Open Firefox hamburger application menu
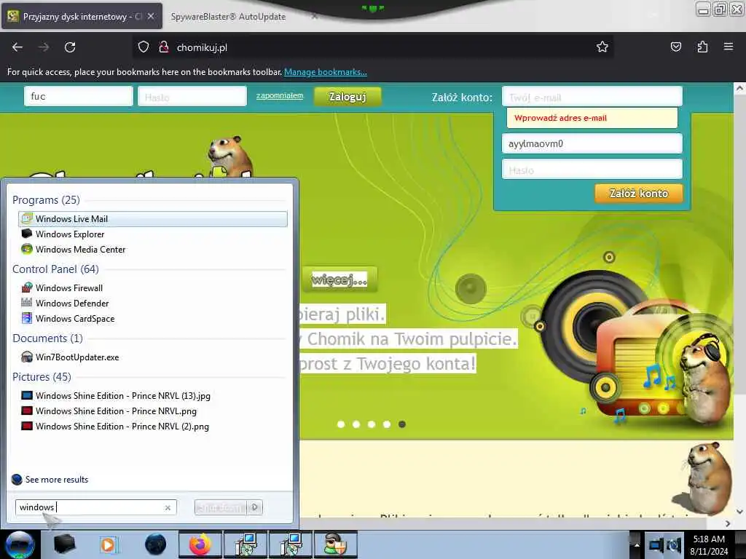 tap(728, 47)
